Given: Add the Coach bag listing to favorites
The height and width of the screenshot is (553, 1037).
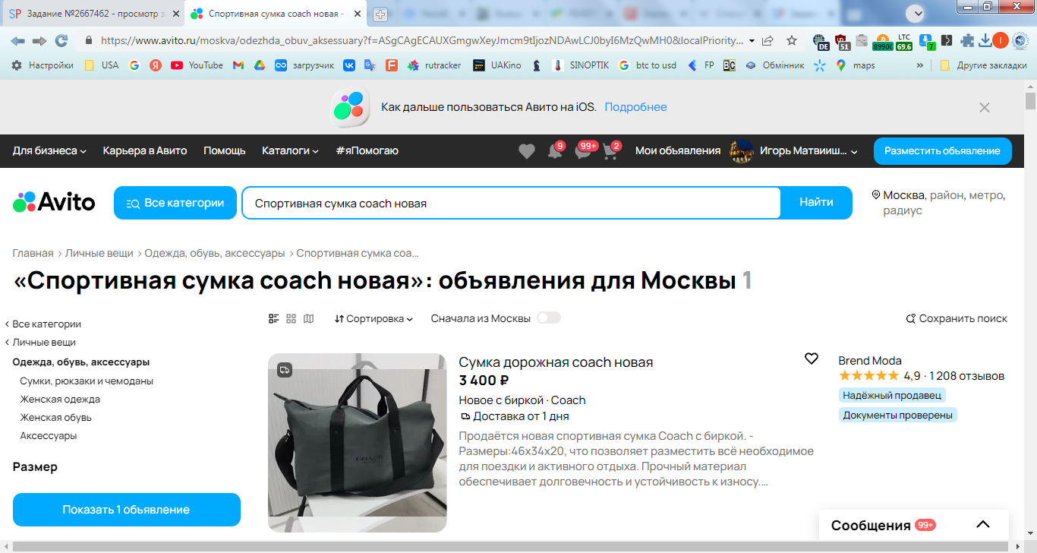Looking at the screenshot, I should point(812,359).
